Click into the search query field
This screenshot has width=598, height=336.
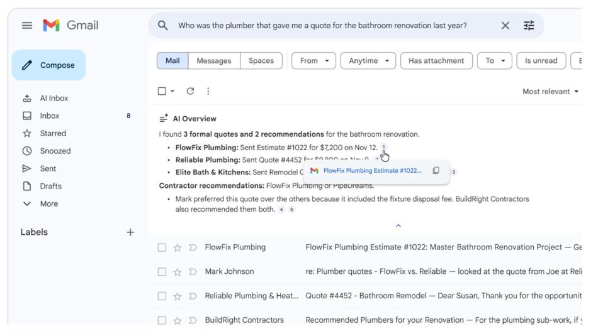click(323, 26)
